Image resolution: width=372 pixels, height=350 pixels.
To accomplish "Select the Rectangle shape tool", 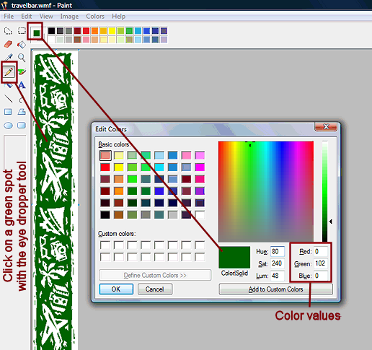I will click(8, 112).
